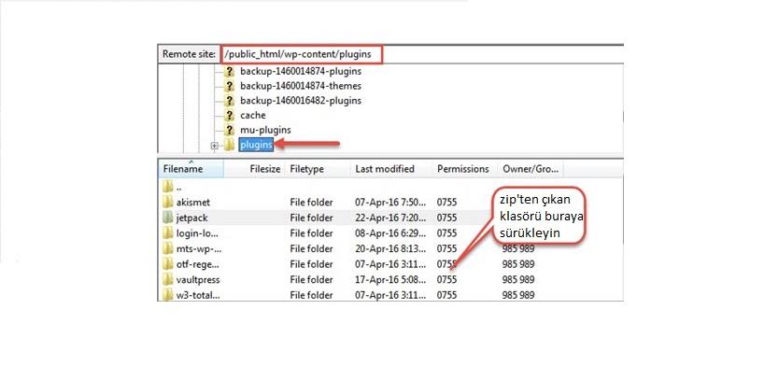Click the mts-wp-... folder icon

point(167,248)
